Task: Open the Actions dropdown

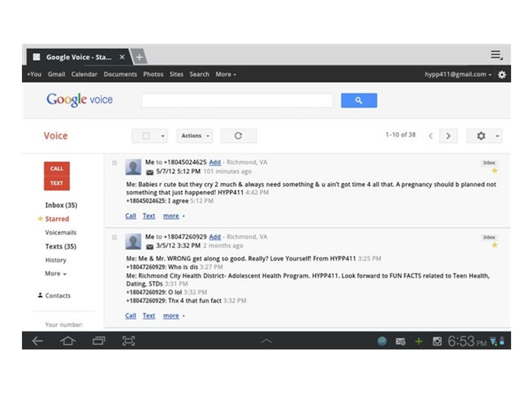Action: (x=195, y=136)
